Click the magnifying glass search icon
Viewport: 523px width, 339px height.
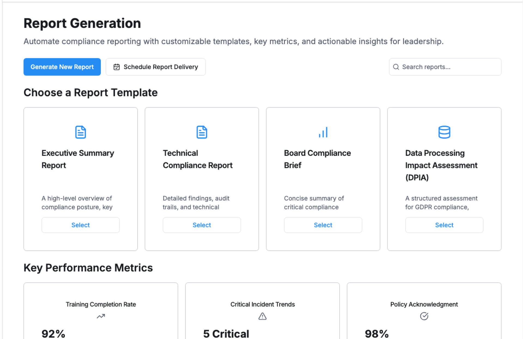click(396, 67)
